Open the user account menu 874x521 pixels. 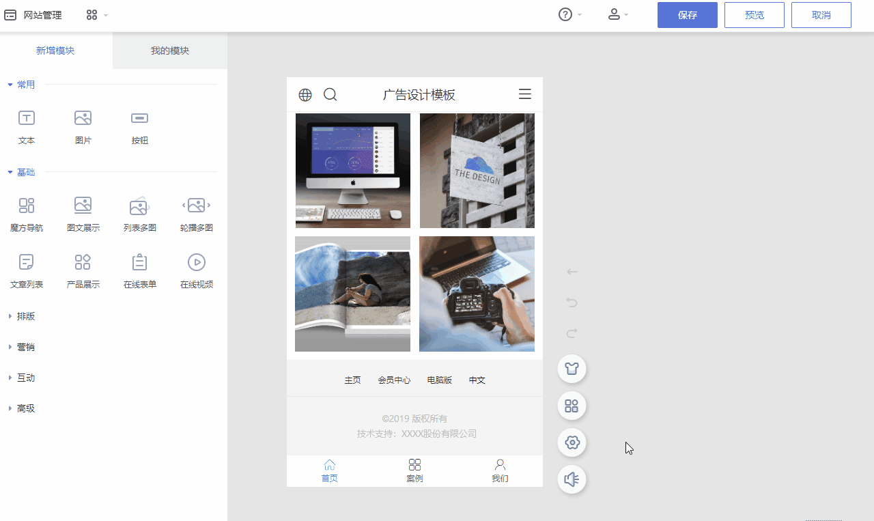pos(614,14)
